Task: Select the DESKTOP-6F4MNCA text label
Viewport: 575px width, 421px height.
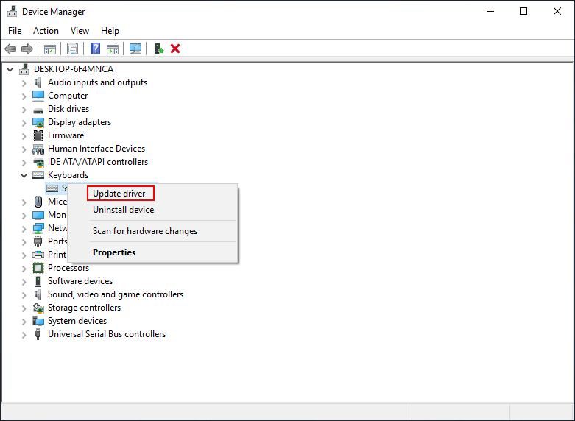Action: (74, 69)
